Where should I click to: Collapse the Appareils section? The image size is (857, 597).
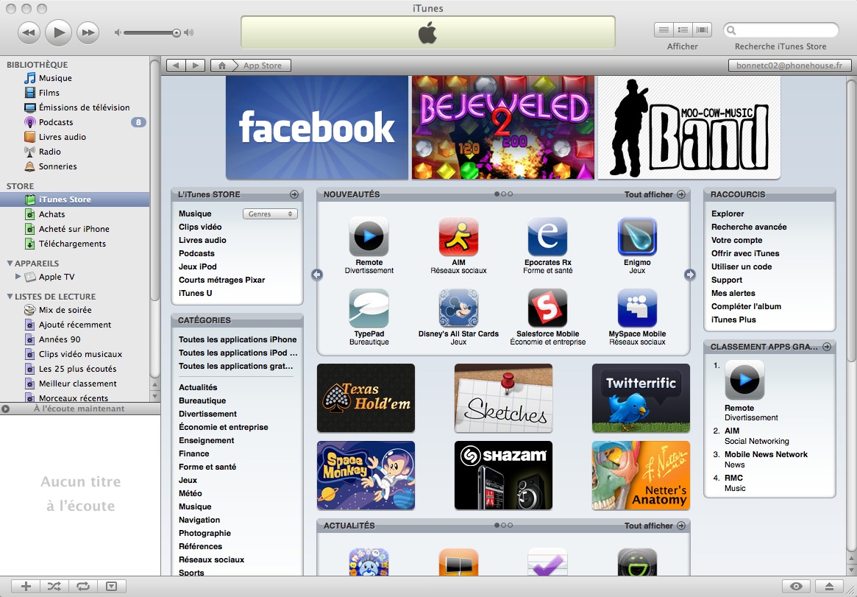click(10, 263)
